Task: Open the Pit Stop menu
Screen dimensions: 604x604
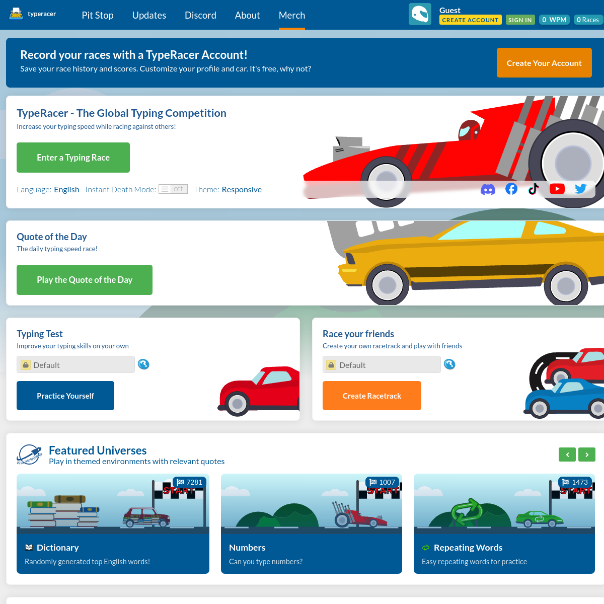Action: (97, 15)
